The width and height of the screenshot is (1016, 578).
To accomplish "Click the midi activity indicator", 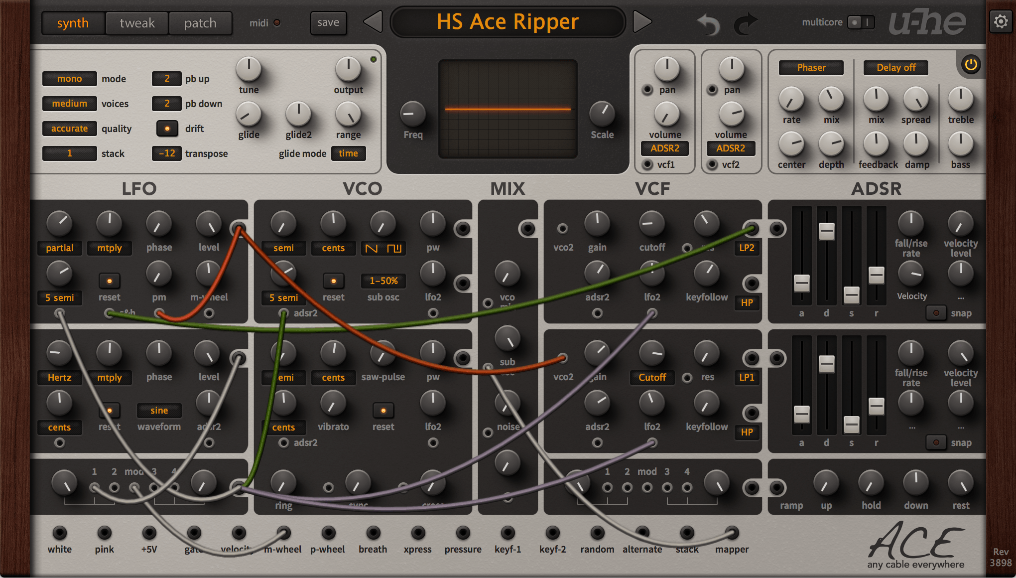I will (x=277, y=22).
